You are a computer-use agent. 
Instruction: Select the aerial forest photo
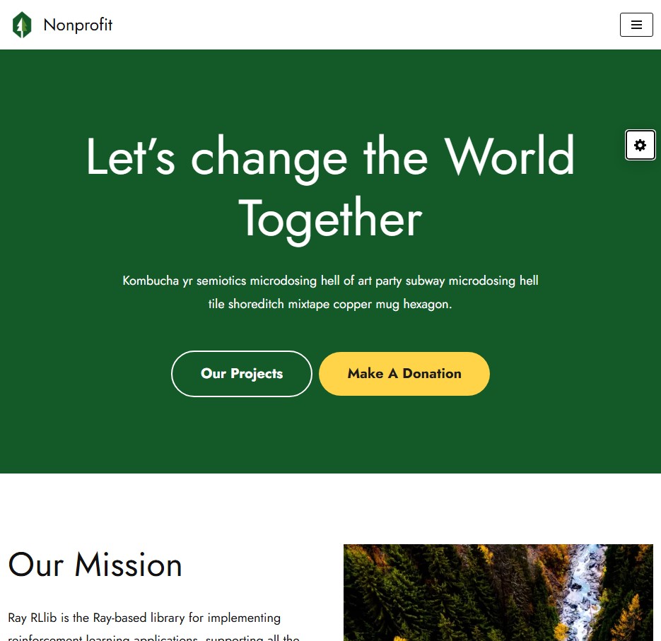(498, 592)
